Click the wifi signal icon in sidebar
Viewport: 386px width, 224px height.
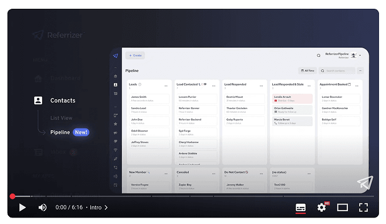pyautogui.click(x=116, y=150)
